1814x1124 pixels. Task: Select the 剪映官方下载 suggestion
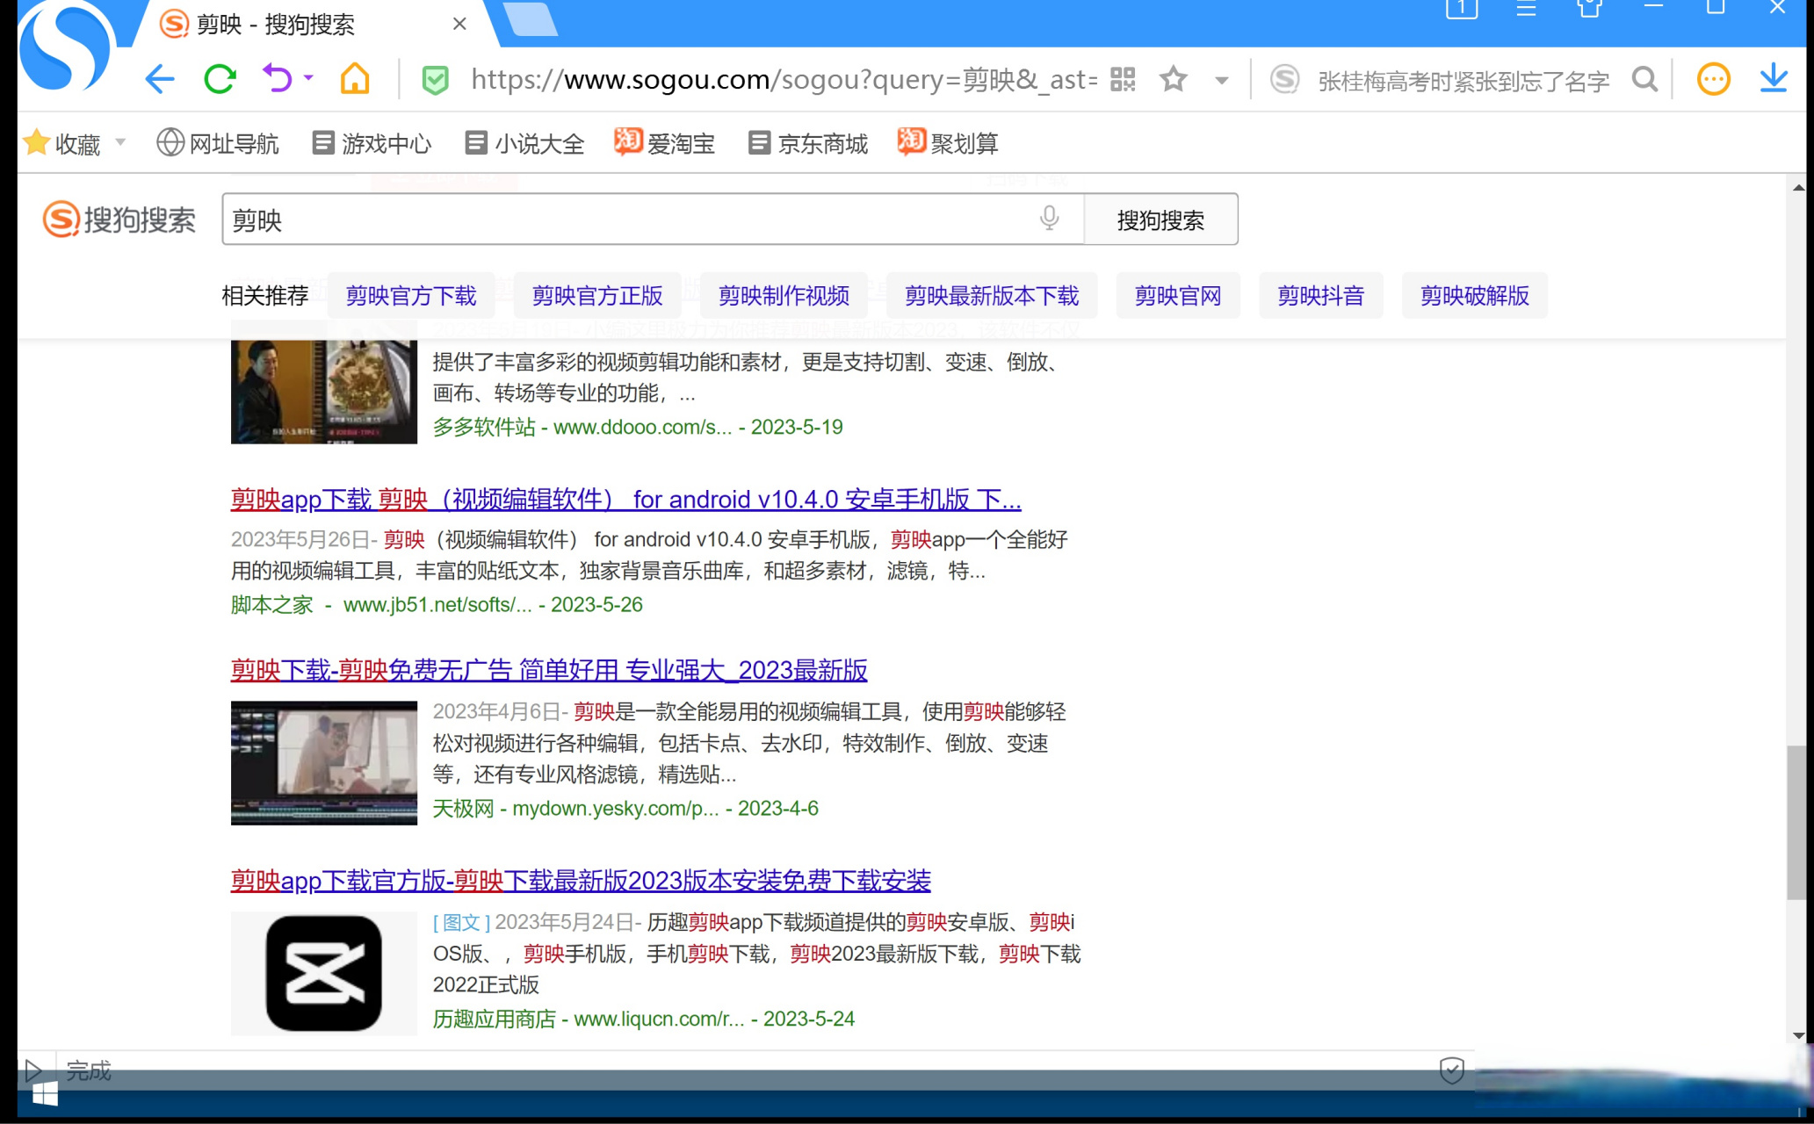pos(411,296)
